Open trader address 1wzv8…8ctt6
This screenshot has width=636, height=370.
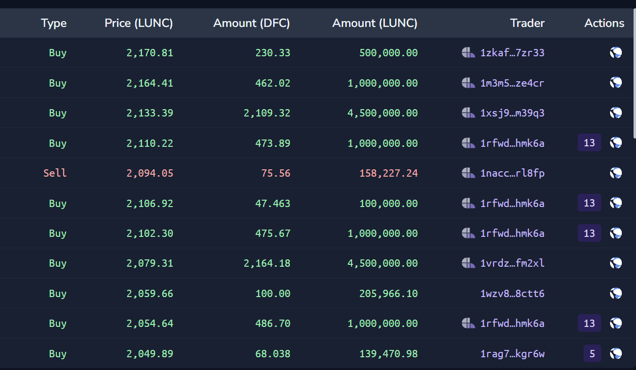pos(513,293)
